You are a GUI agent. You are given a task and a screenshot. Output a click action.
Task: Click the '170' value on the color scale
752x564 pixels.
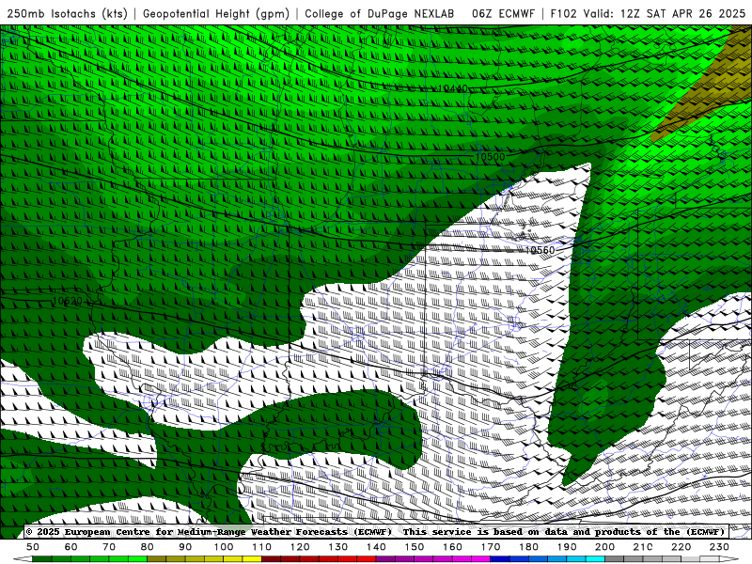coord(491,547)
